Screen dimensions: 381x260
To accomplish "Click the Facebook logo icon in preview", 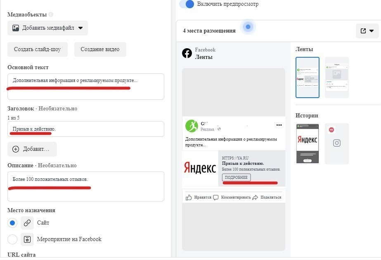I will tap(187, 53).
